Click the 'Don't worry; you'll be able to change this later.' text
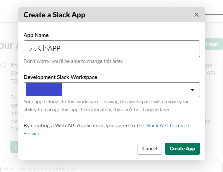This screenshot has width=223, height=172. coord(73,61)
